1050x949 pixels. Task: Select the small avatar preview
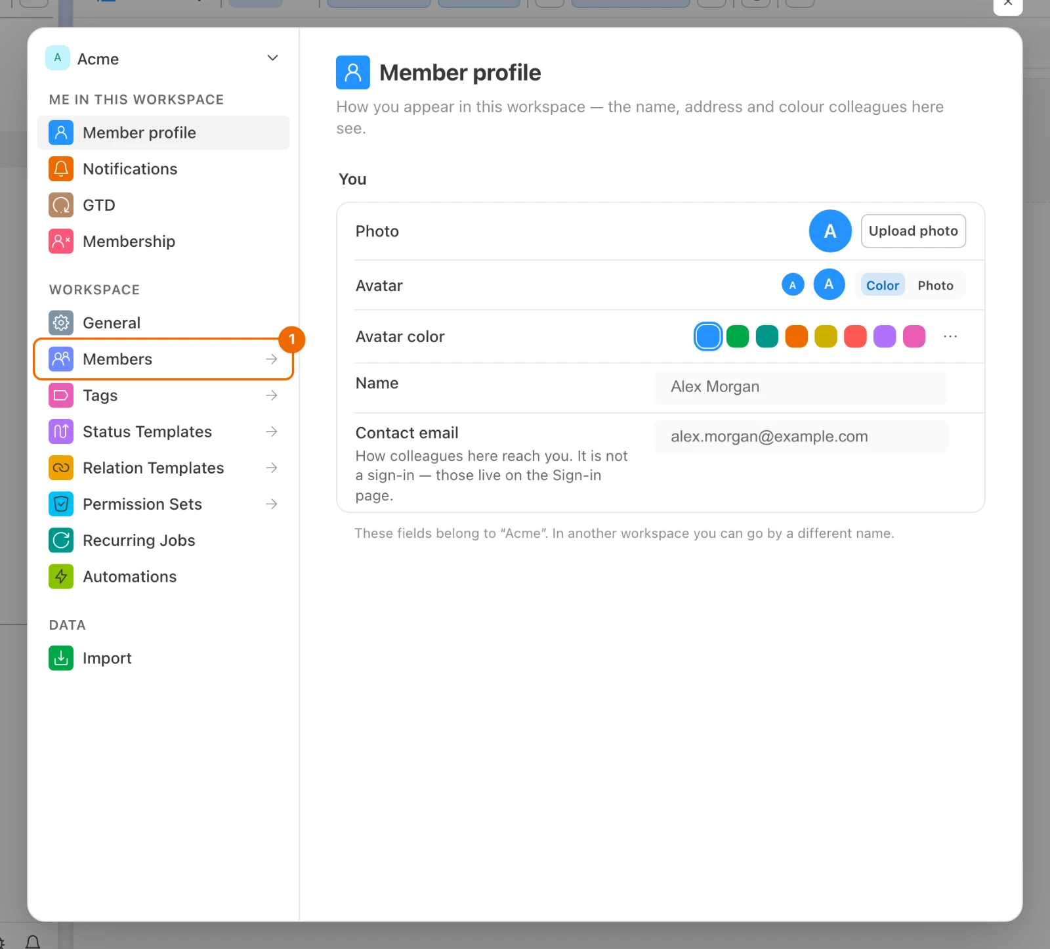(x=793, y=285)
